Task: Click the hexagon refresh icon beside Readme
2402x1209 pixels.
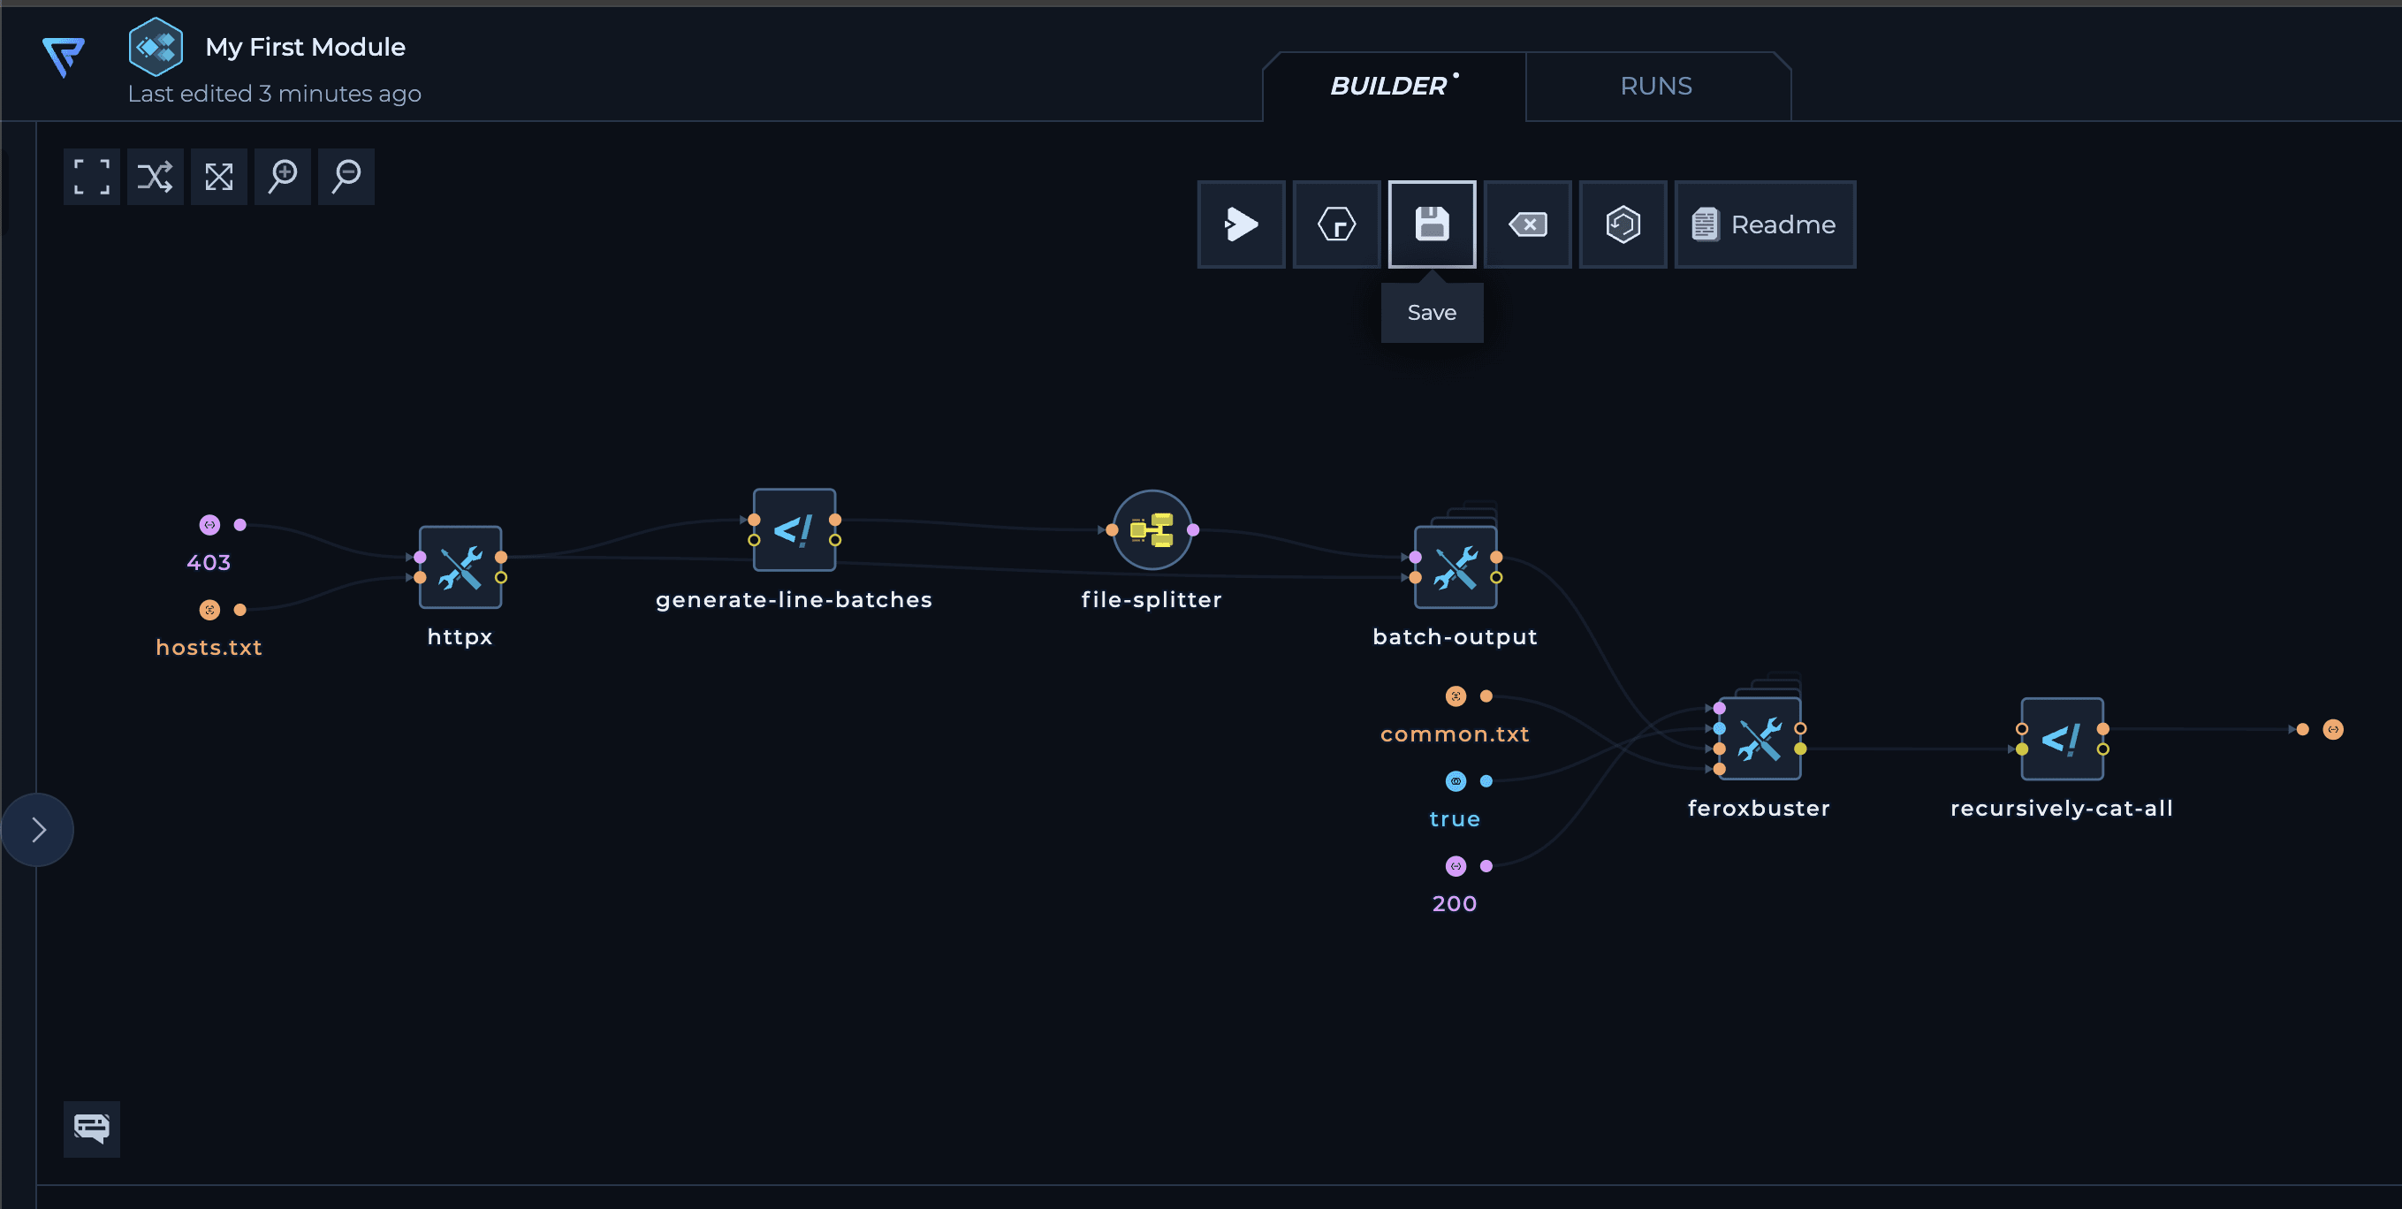Action: pyautogui.click(x=1623, y=224)
